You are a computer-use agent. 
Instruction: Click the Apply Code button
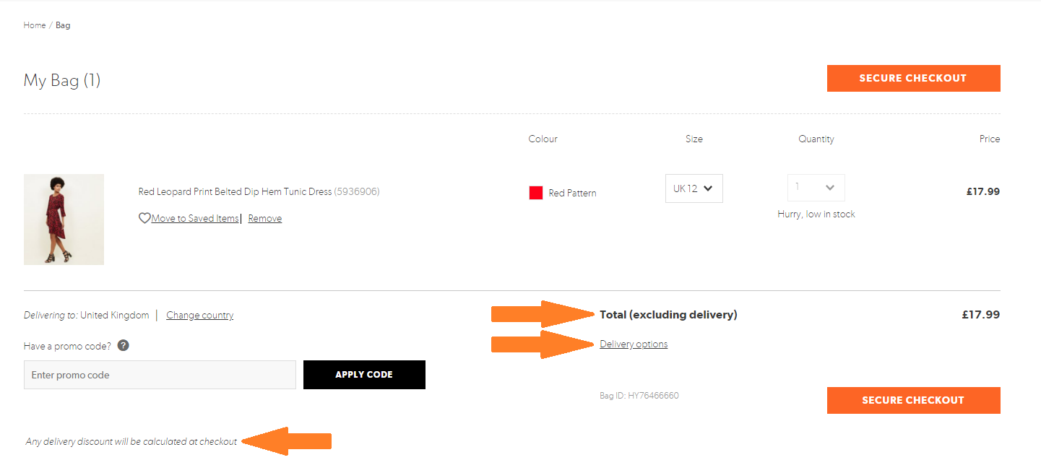click(364, 375)
